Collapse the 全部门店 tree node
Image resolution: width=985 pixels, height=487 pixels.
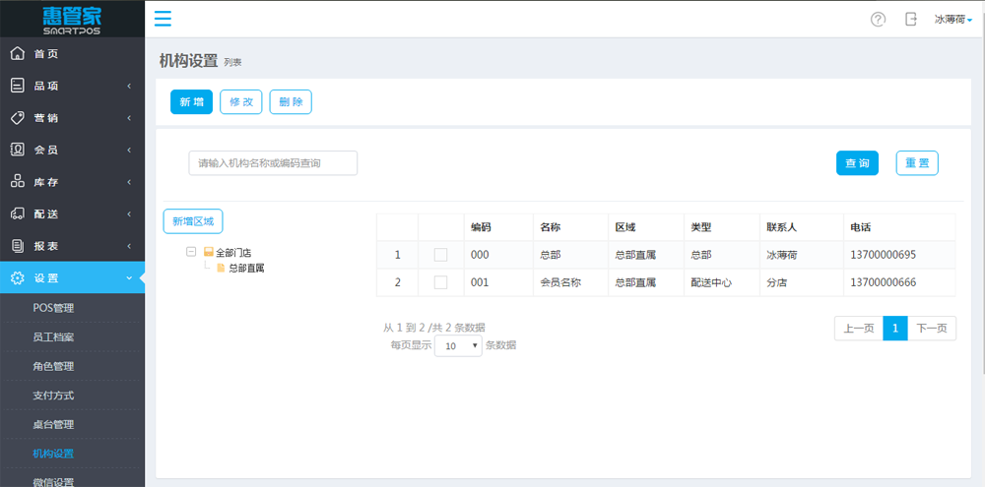pyautogui.click(x=191, y=252)
